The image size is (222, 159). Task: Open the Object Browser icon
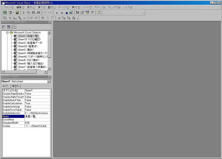pos(87,12)
